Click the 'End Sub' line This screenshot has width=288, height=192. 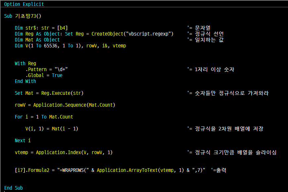(x=14, y=188)
